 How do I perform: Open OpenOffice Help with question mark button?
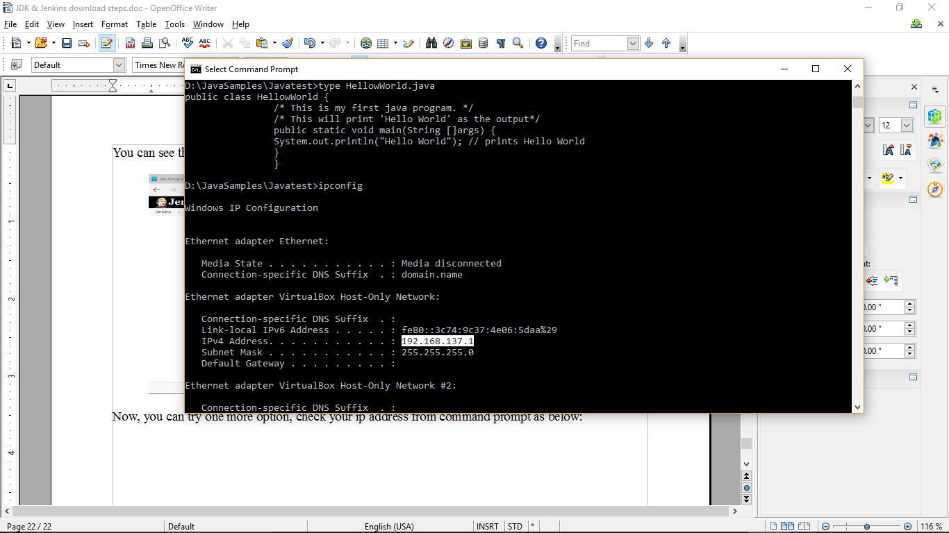tap(541, 42)
